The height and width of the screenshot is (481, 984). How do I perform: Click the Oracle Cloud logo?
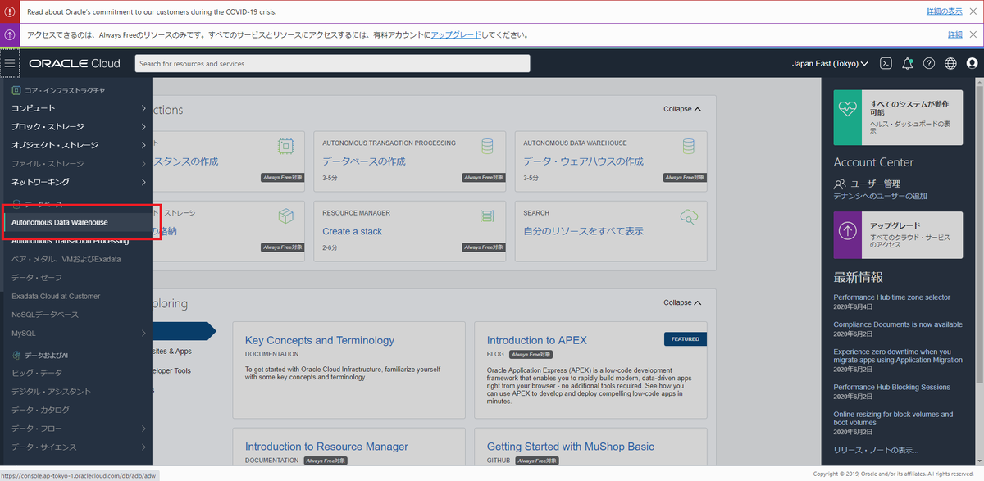[x=75, y=63]
